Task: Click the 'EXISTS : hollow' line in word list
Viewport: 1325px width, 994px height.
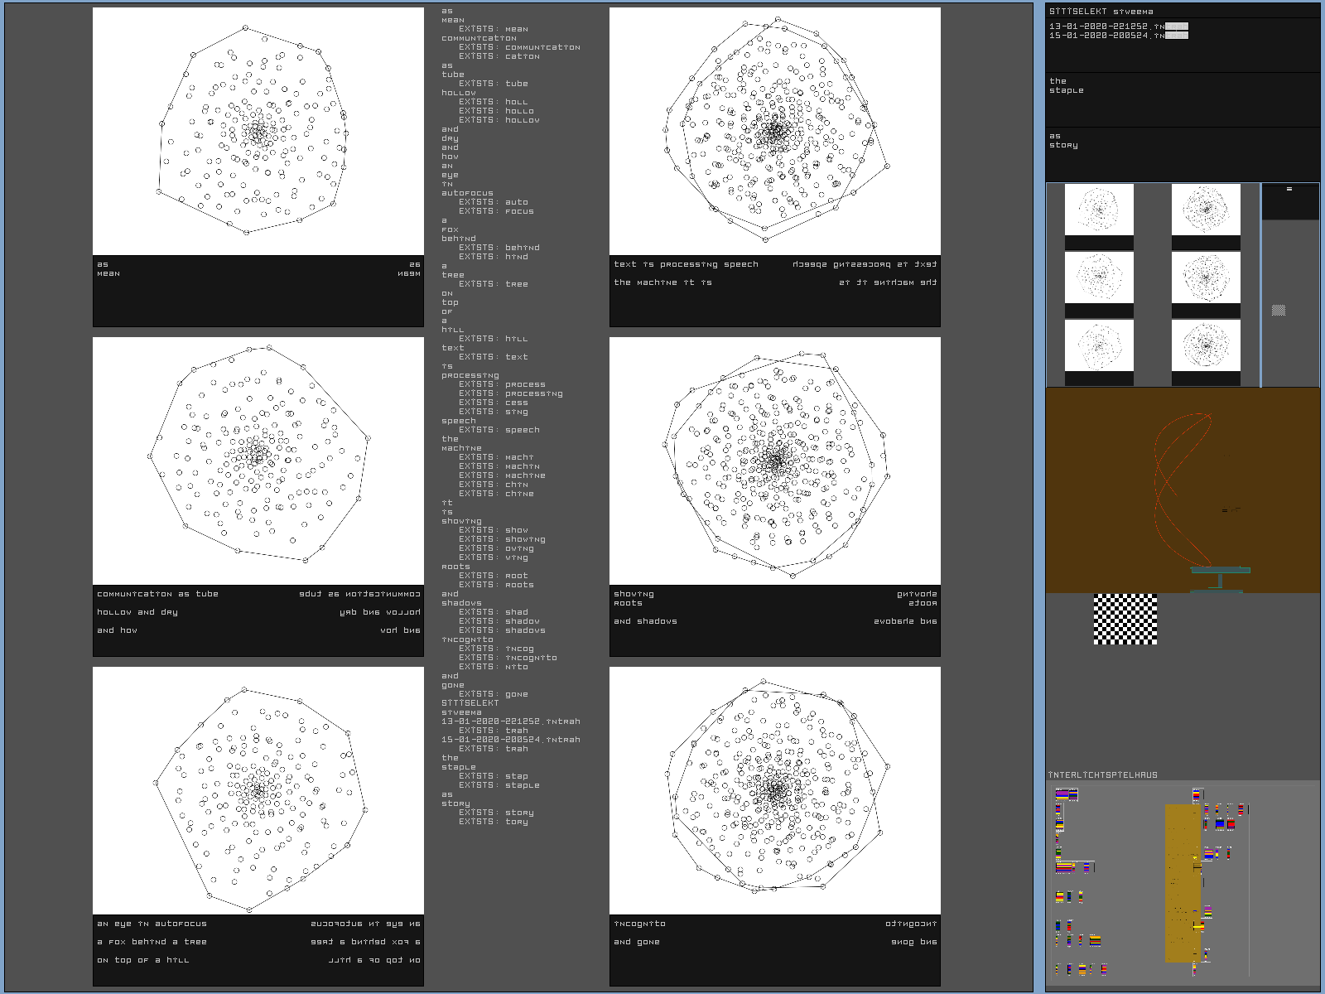Action: coord(499,120)
